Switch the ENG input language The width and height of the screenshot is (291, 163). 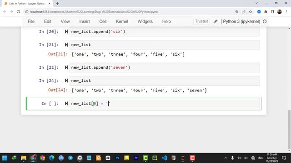click(260, 158)
